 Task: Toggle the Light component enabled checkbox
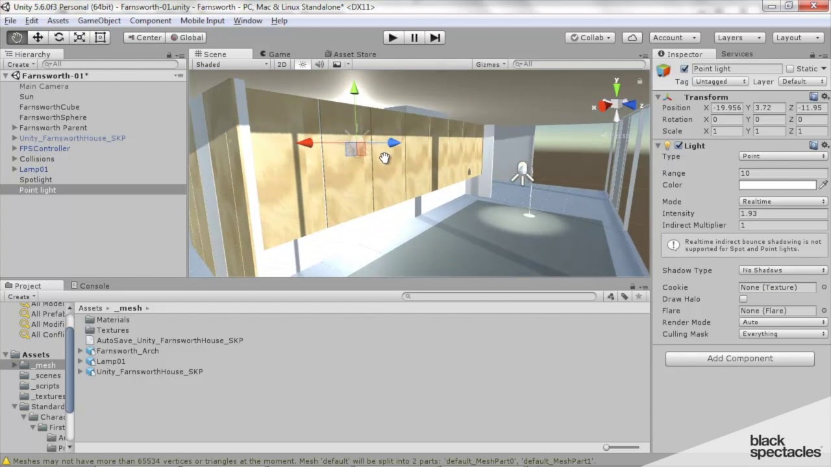[678, 145]
